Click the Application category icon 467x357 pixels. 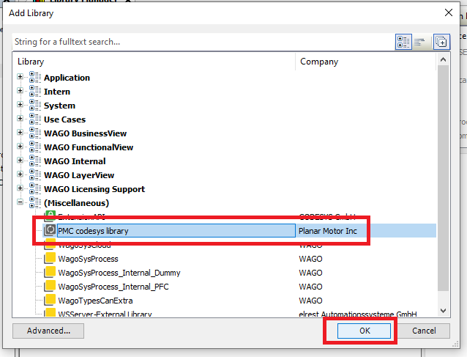tap(35, 78)
